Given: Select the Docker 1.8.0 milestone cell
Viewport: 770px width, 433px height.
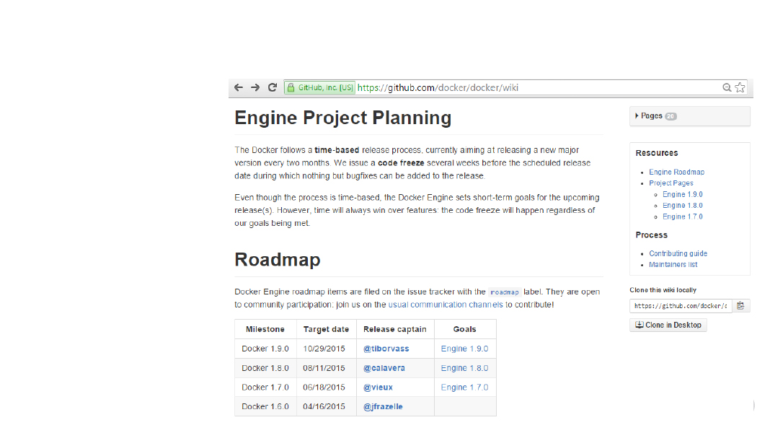Looking at the screenshot, I should [x=265, y=368].
